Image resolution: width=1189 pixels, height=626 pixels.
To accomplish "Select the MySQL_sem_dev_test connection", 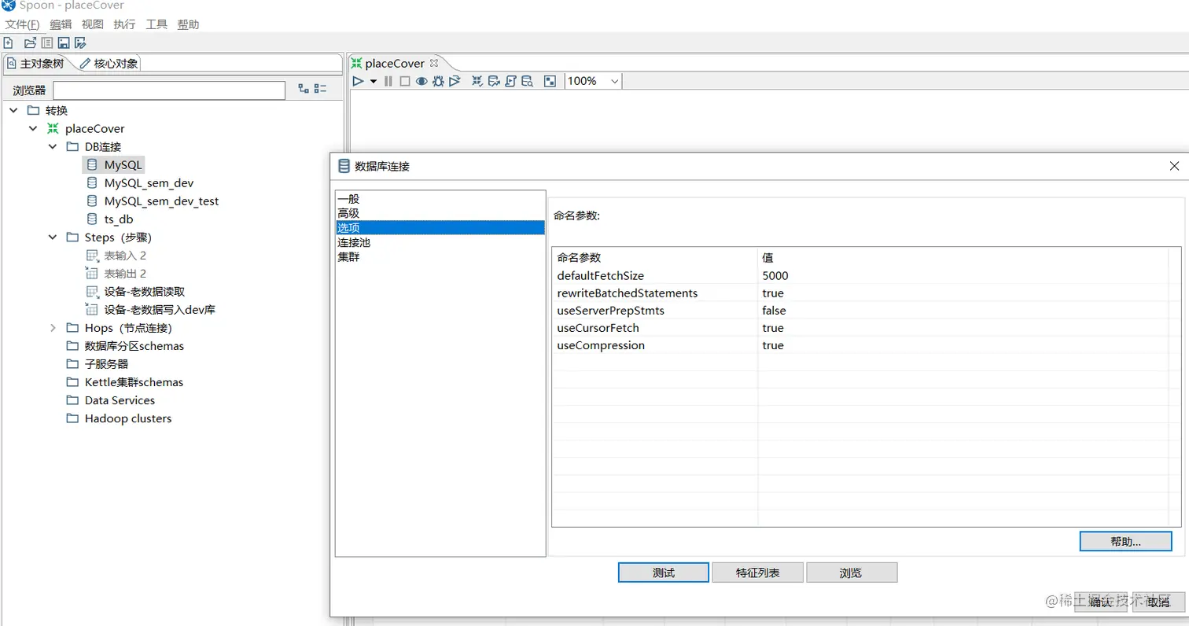I will 161,201.
